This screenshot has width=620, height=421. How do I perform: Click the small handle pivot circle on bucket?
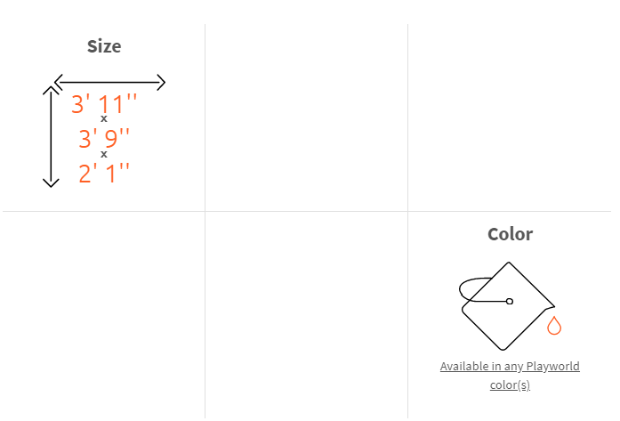tap(510, 302)
